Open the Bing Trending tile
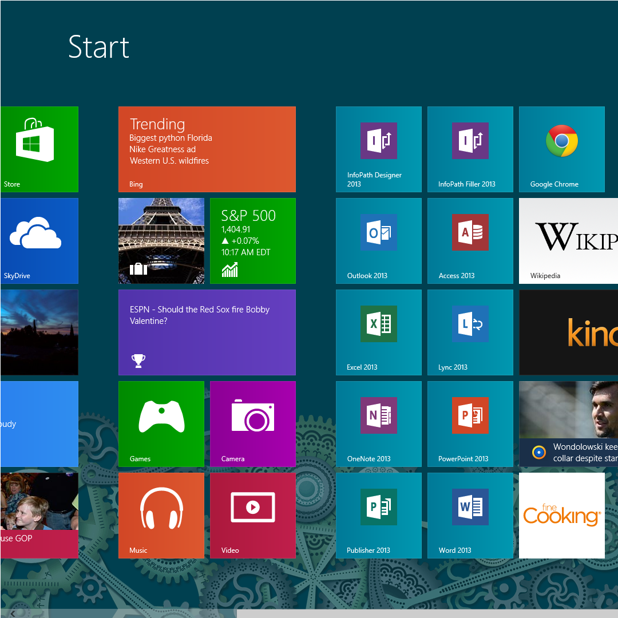 point(207,149)
